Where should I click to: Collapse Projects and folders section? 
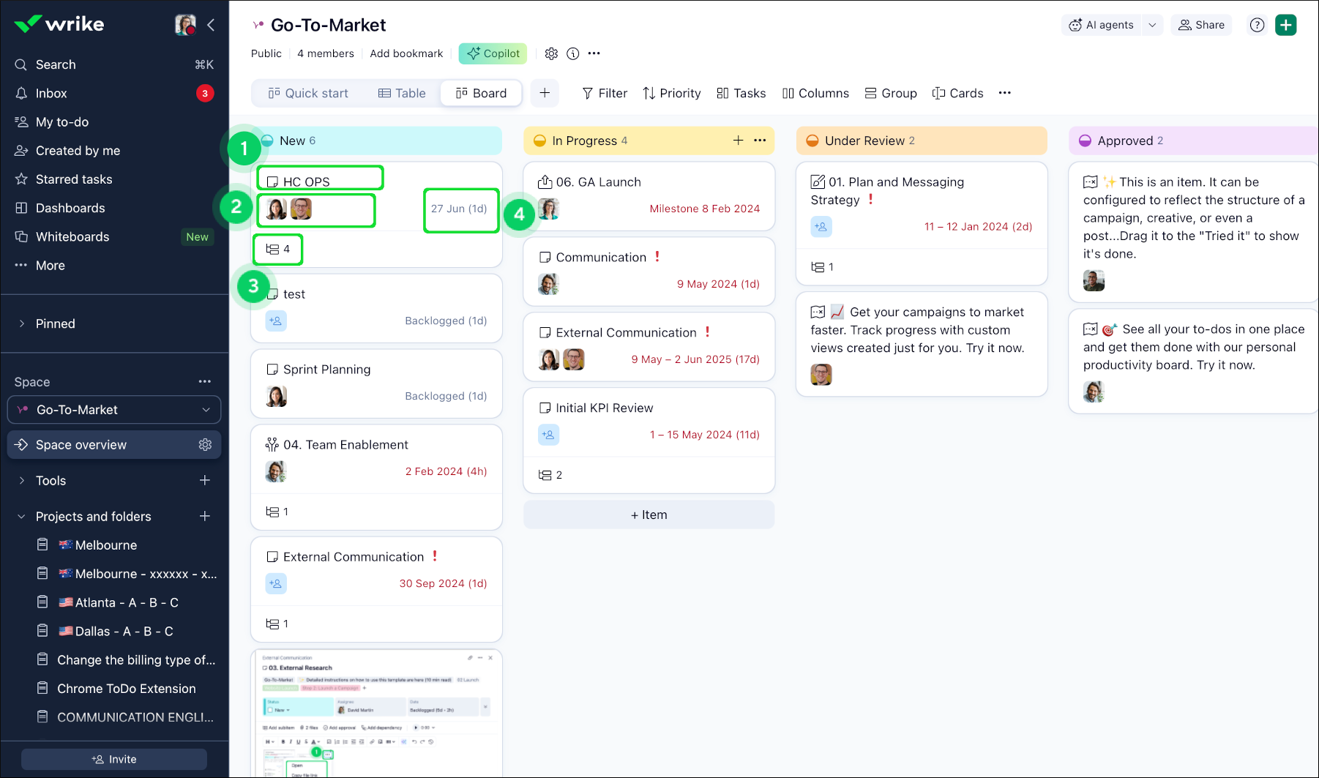(21, 517)
